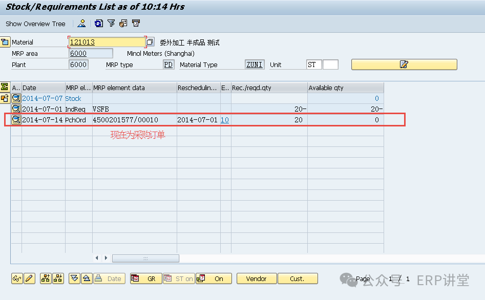
Task: Click the pencil change element icon
Action: [29, 278]
